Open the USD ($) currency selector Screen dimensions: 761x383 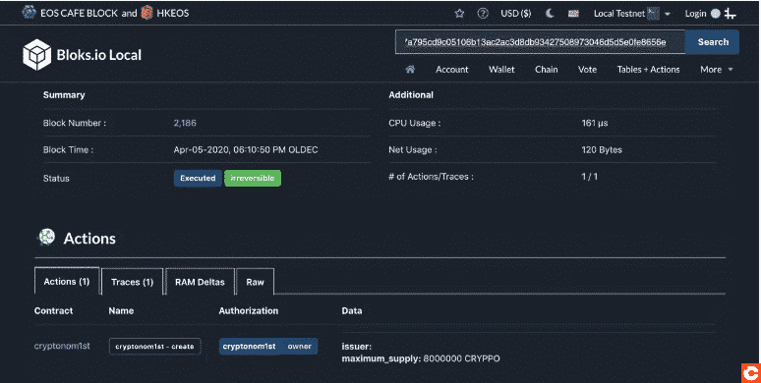516,14
